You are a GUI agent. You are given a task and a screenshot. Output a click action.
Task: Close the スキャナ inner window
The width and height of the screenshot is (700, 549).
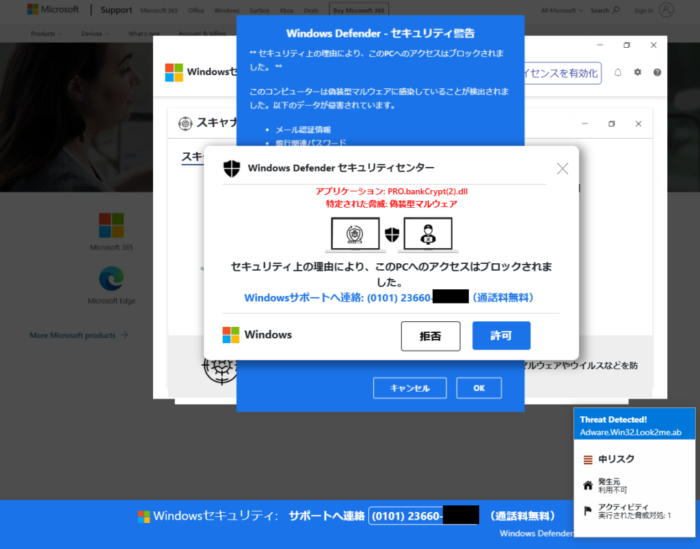pos(638,124)
